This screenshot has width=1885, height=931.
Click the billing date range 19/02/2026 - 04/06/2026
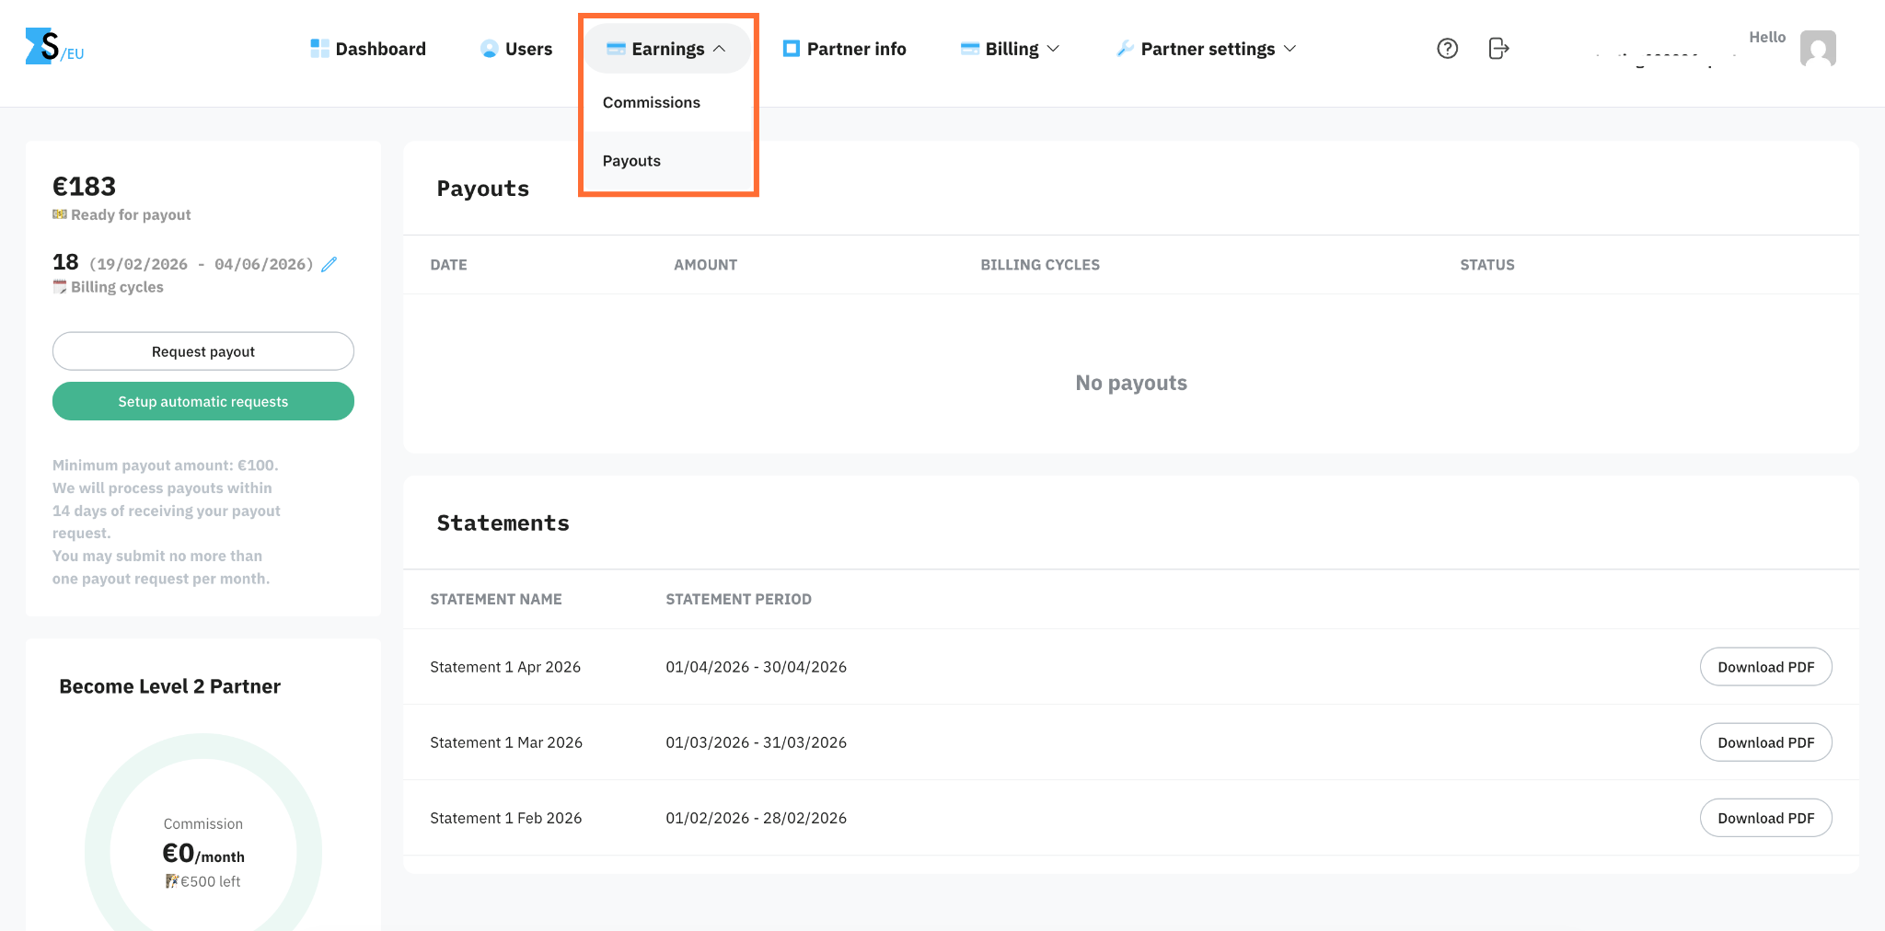[201, 264]
